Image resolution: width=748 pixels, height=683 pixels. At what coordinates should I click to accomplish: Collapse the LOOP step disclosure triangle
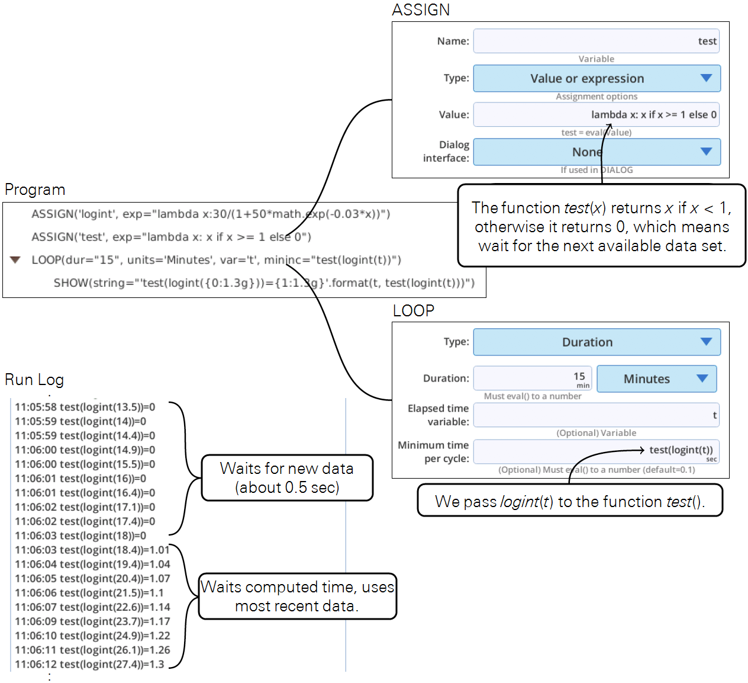(x=15, y=260)
